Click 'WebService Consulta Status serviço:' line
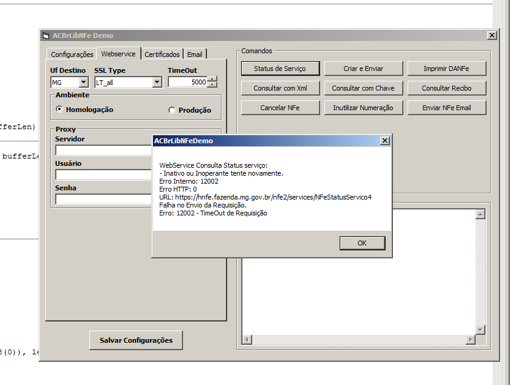Screen dimensions: 530x385 (x=213, y=165)
